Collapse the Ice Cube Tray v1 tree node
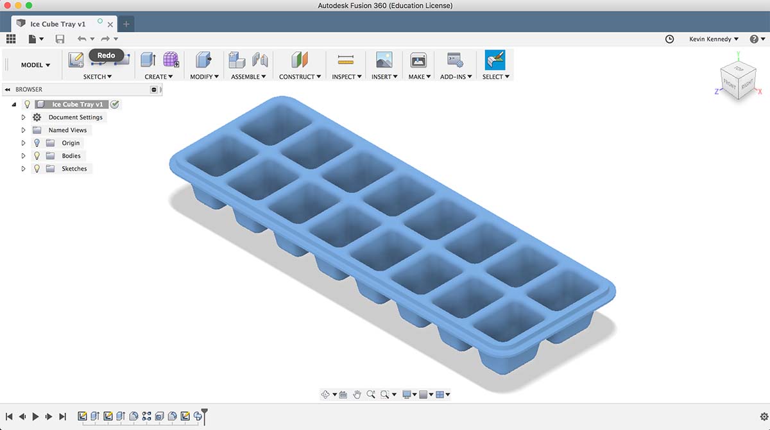 coord(14,105)
